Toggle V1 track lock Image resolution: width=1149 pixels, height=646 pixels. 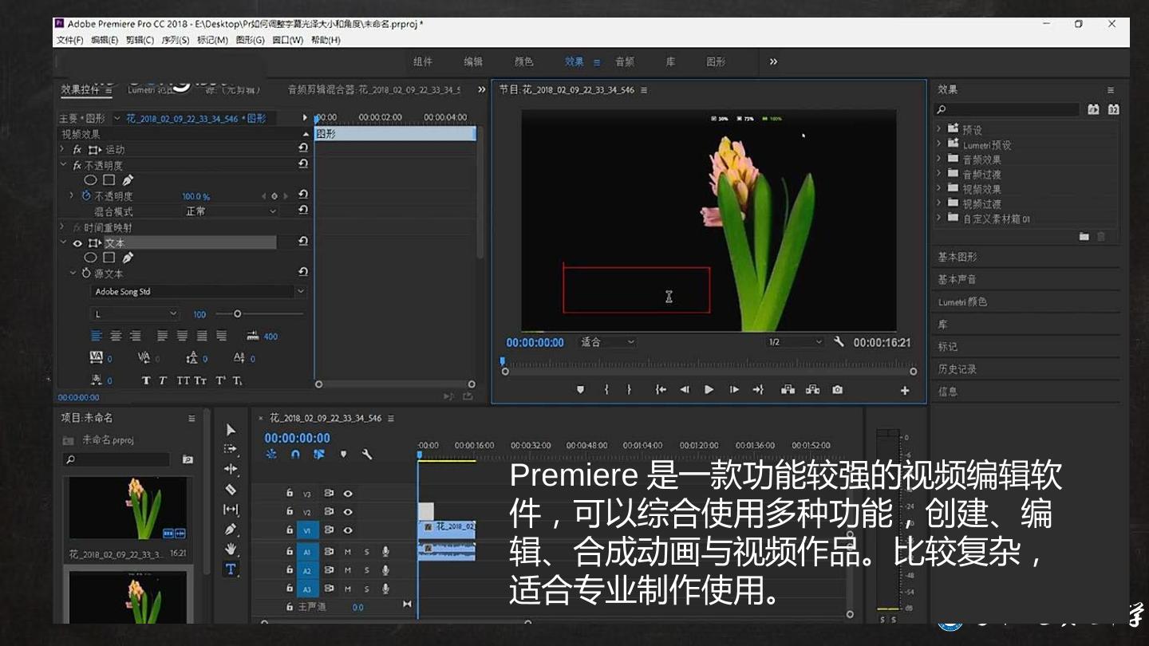[290, 530]
